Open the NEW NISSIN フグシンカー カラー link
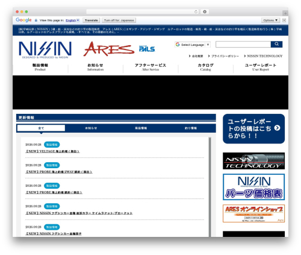This screenshot has height=255, width=301. coord(79,213)
